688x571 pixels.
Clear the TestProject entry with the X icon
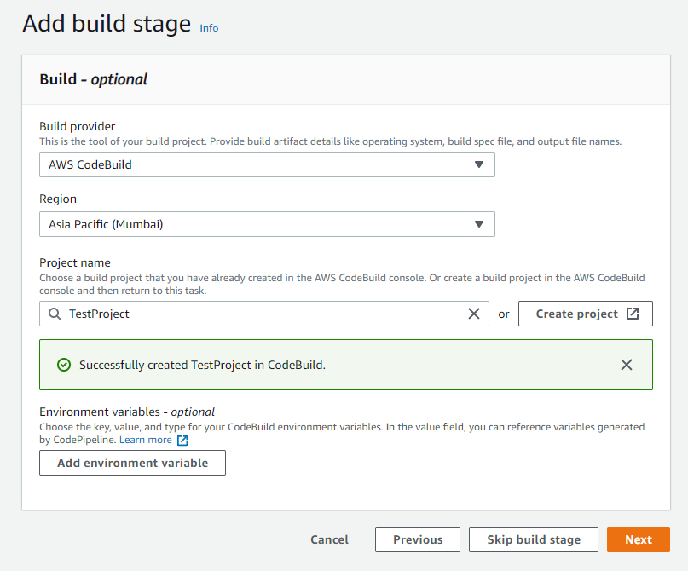pyautogui.click(x=474, y=314)
